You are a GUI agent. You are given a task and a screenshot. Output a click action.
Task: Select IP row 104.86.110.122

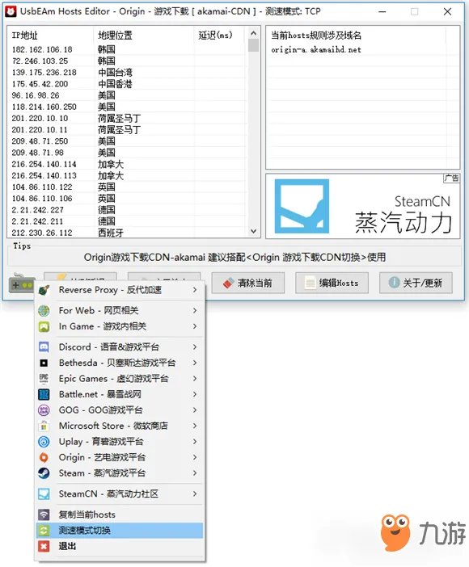tap(126, 187)
